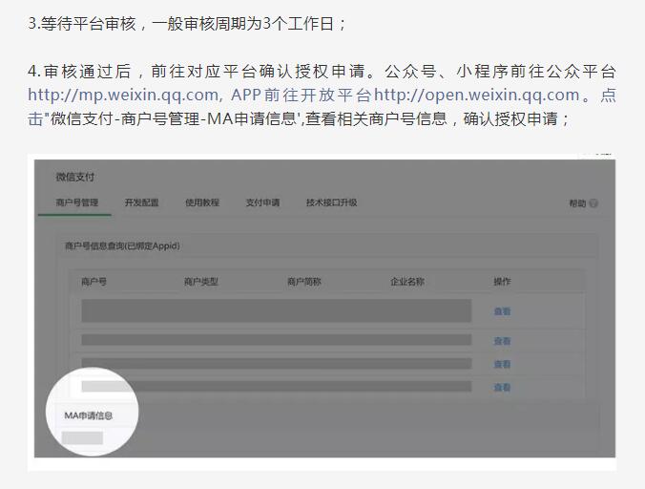Select the 商户号管理 tab

[x=77, y=202]
